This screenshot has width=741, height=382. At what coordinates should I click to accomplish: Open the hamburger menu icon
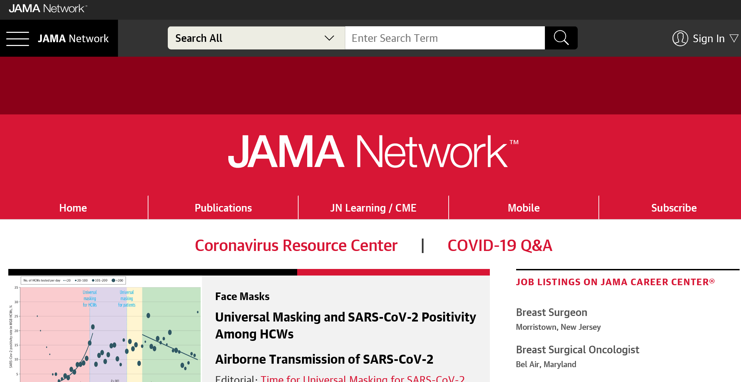[17, 38]
